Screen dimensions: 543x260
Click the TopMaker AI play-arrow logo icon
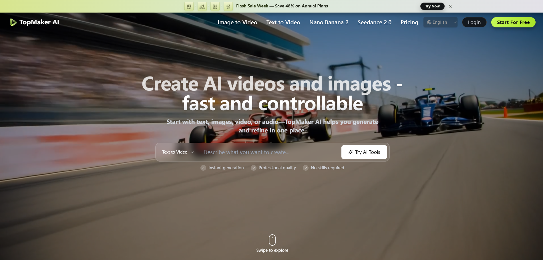13,22
